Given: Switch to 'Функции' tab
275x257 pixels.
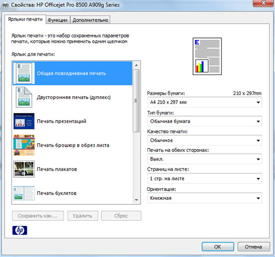Looking at the screenshot, I should [57, 20].
